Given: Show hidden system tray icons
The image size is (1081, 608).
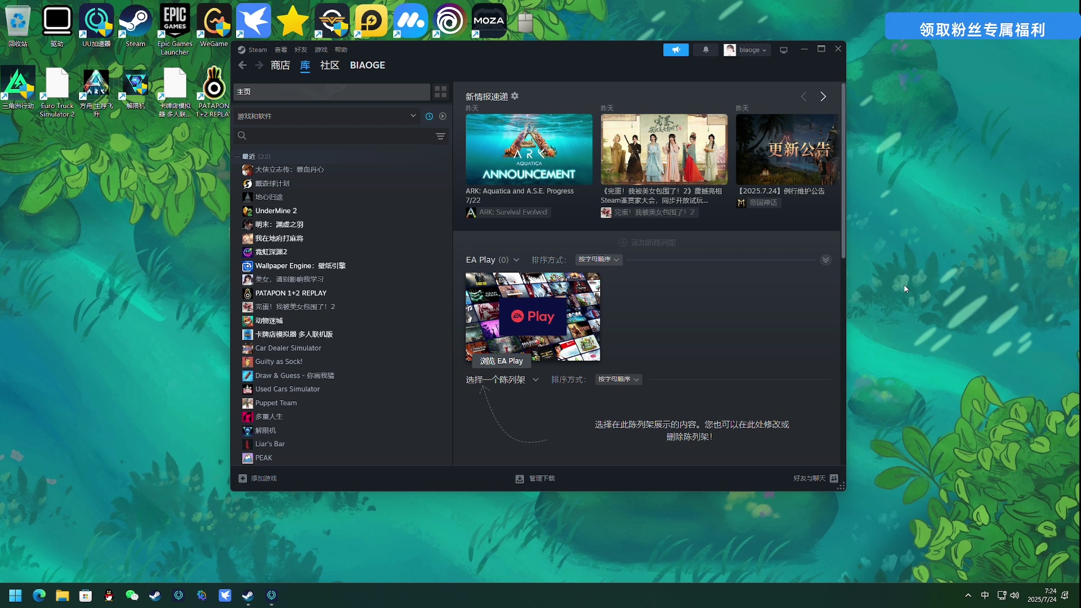Looking at the screenshot, I should click(x=968, y=596).
